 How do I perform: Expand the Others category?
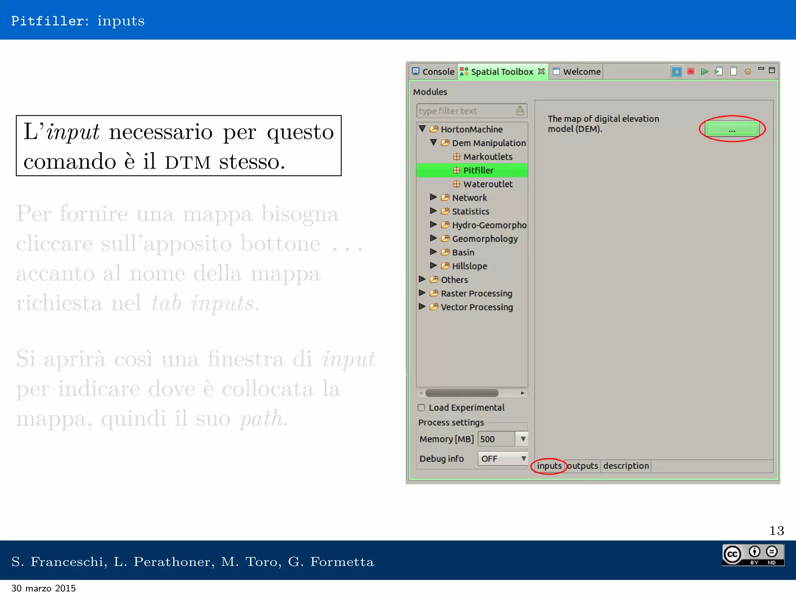(422, 279)
